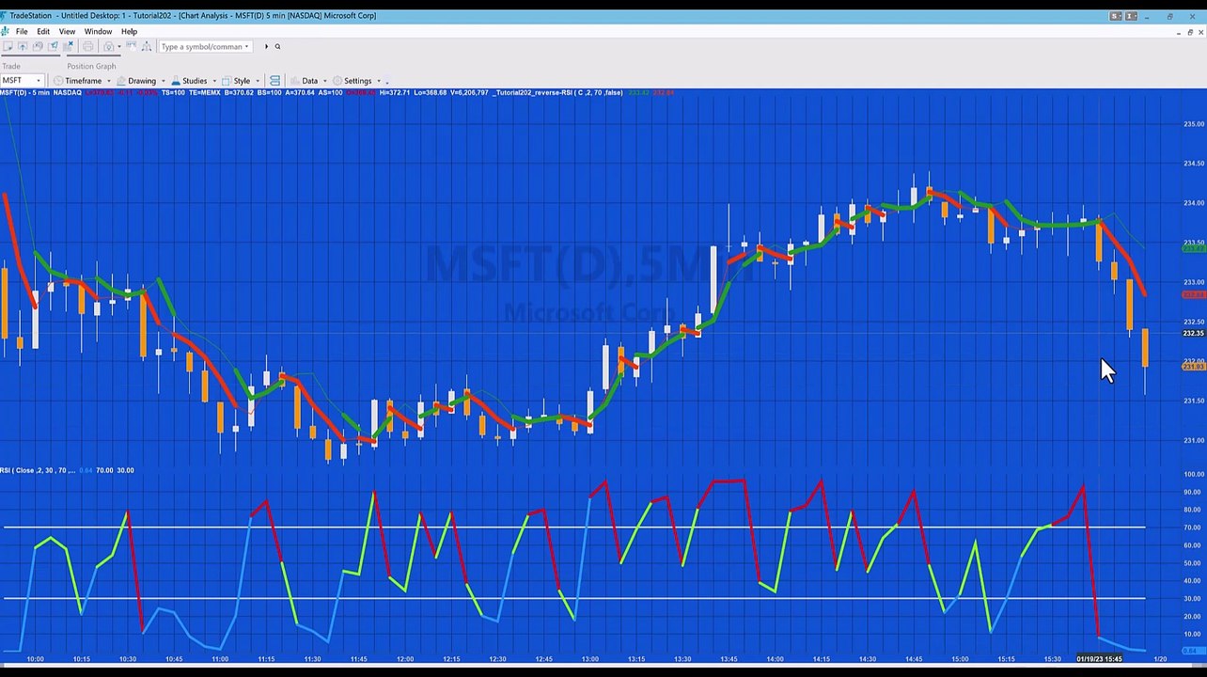Click the 70.00 RSI axis label
This screenshot has width=1207, height=677.
point(1194,527)
